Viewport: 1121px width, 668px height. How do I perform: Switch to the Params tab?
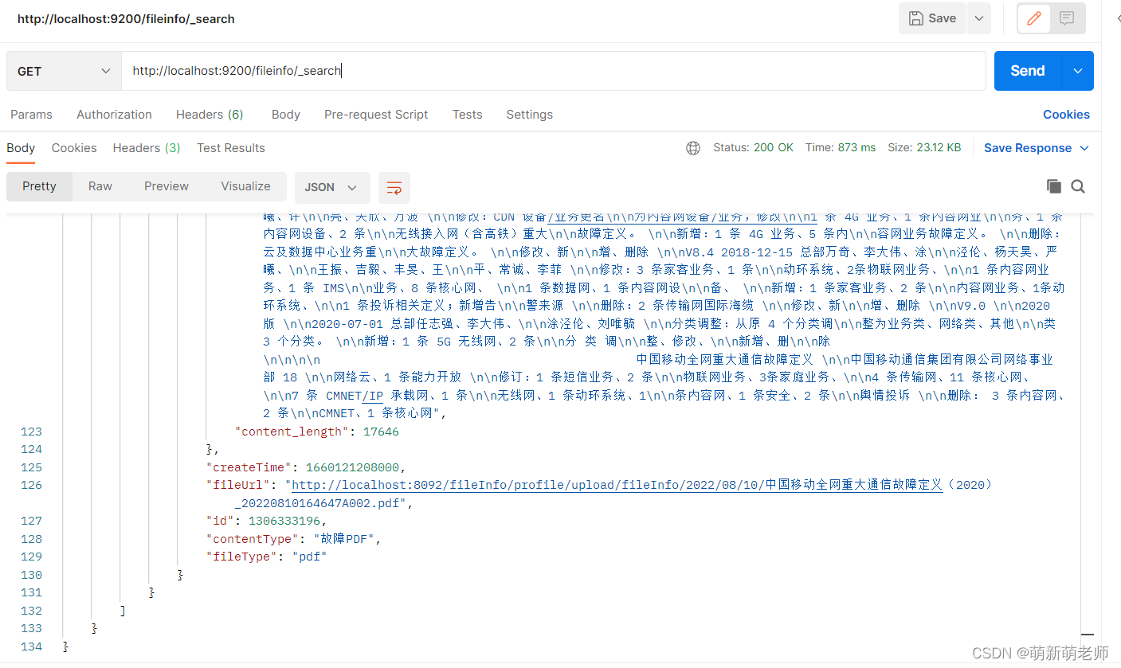click(31, 115)
